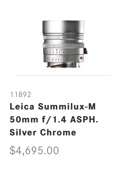Click the infinity symbol on the meter scale
129x171 pixels.
click(63, 53)
